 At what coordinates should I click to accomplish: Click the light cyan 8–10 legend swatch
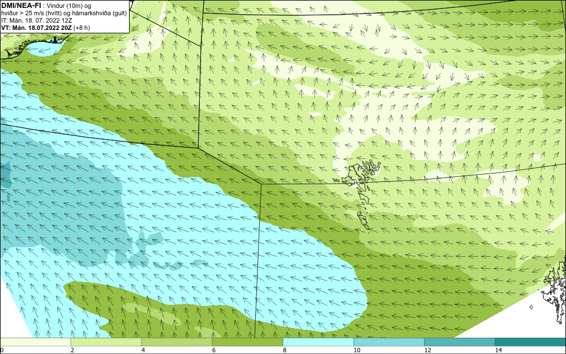click(x=318, y=342)
